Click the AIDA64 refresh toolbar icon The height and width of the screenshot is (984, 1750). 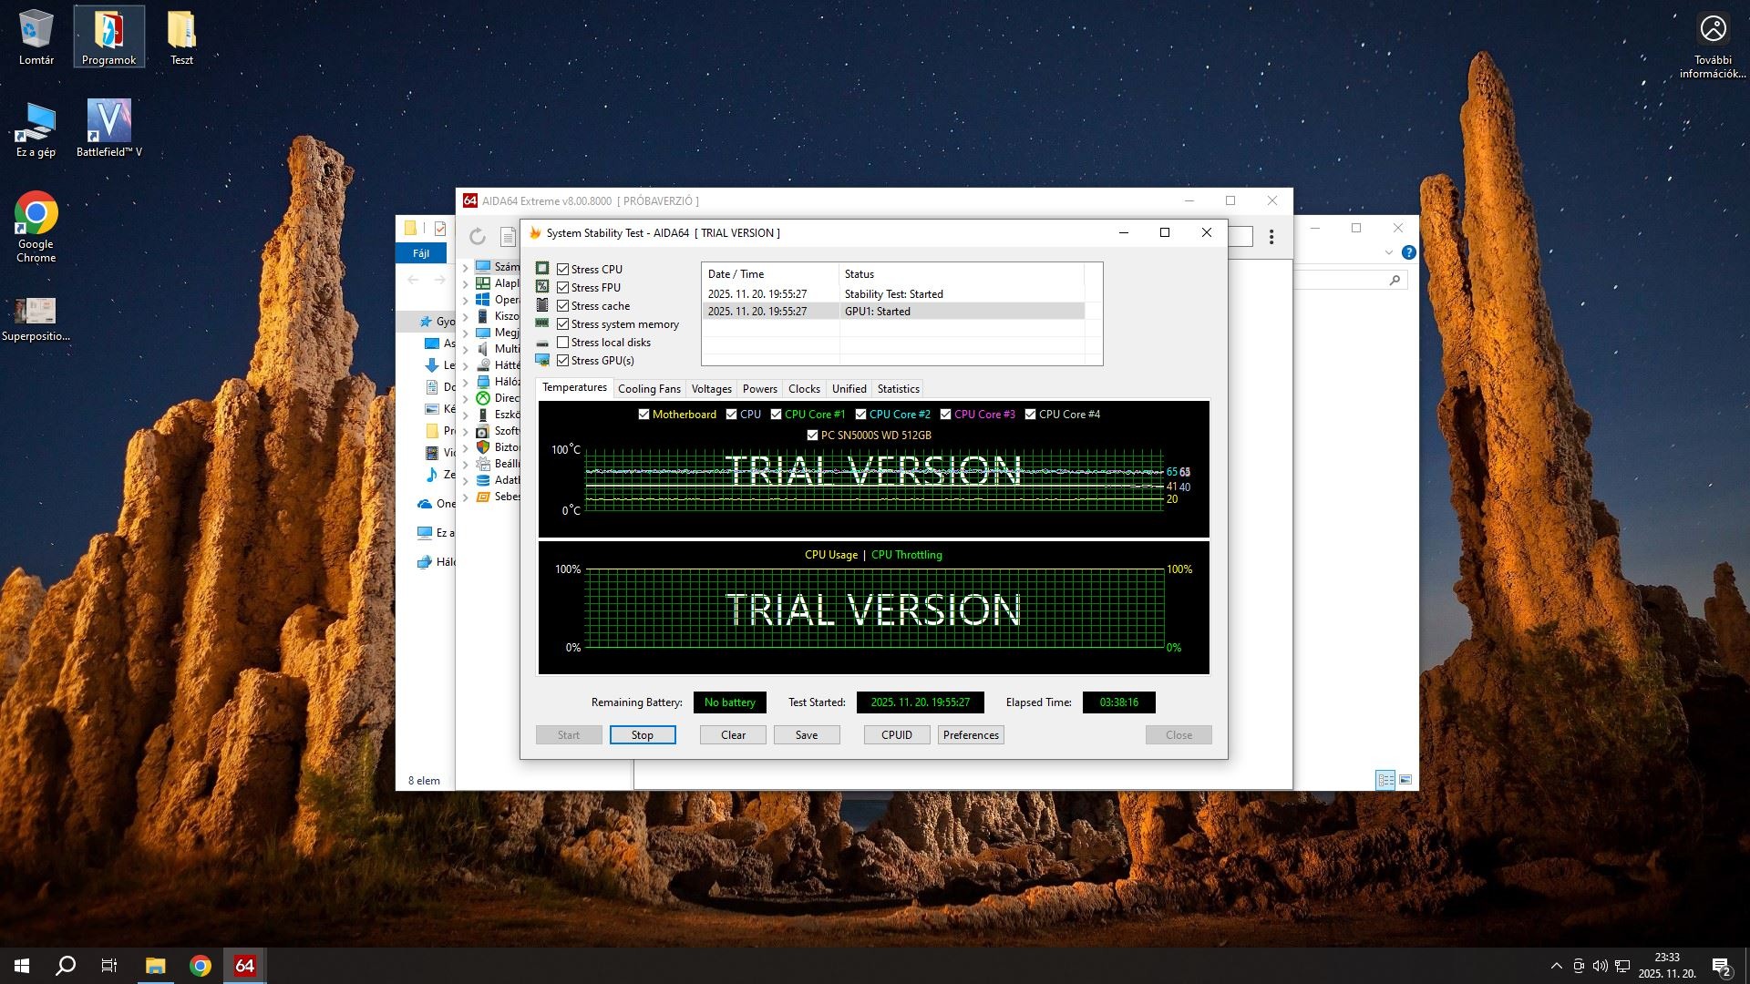pos(478,237)
